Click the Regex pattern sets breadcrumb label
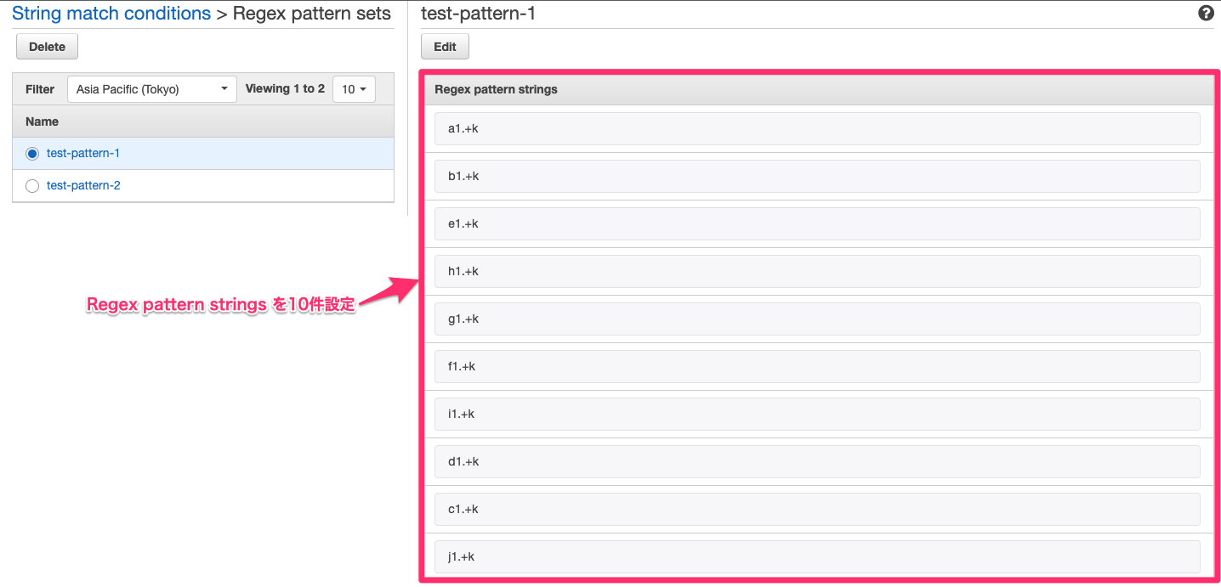 point(311,13)
